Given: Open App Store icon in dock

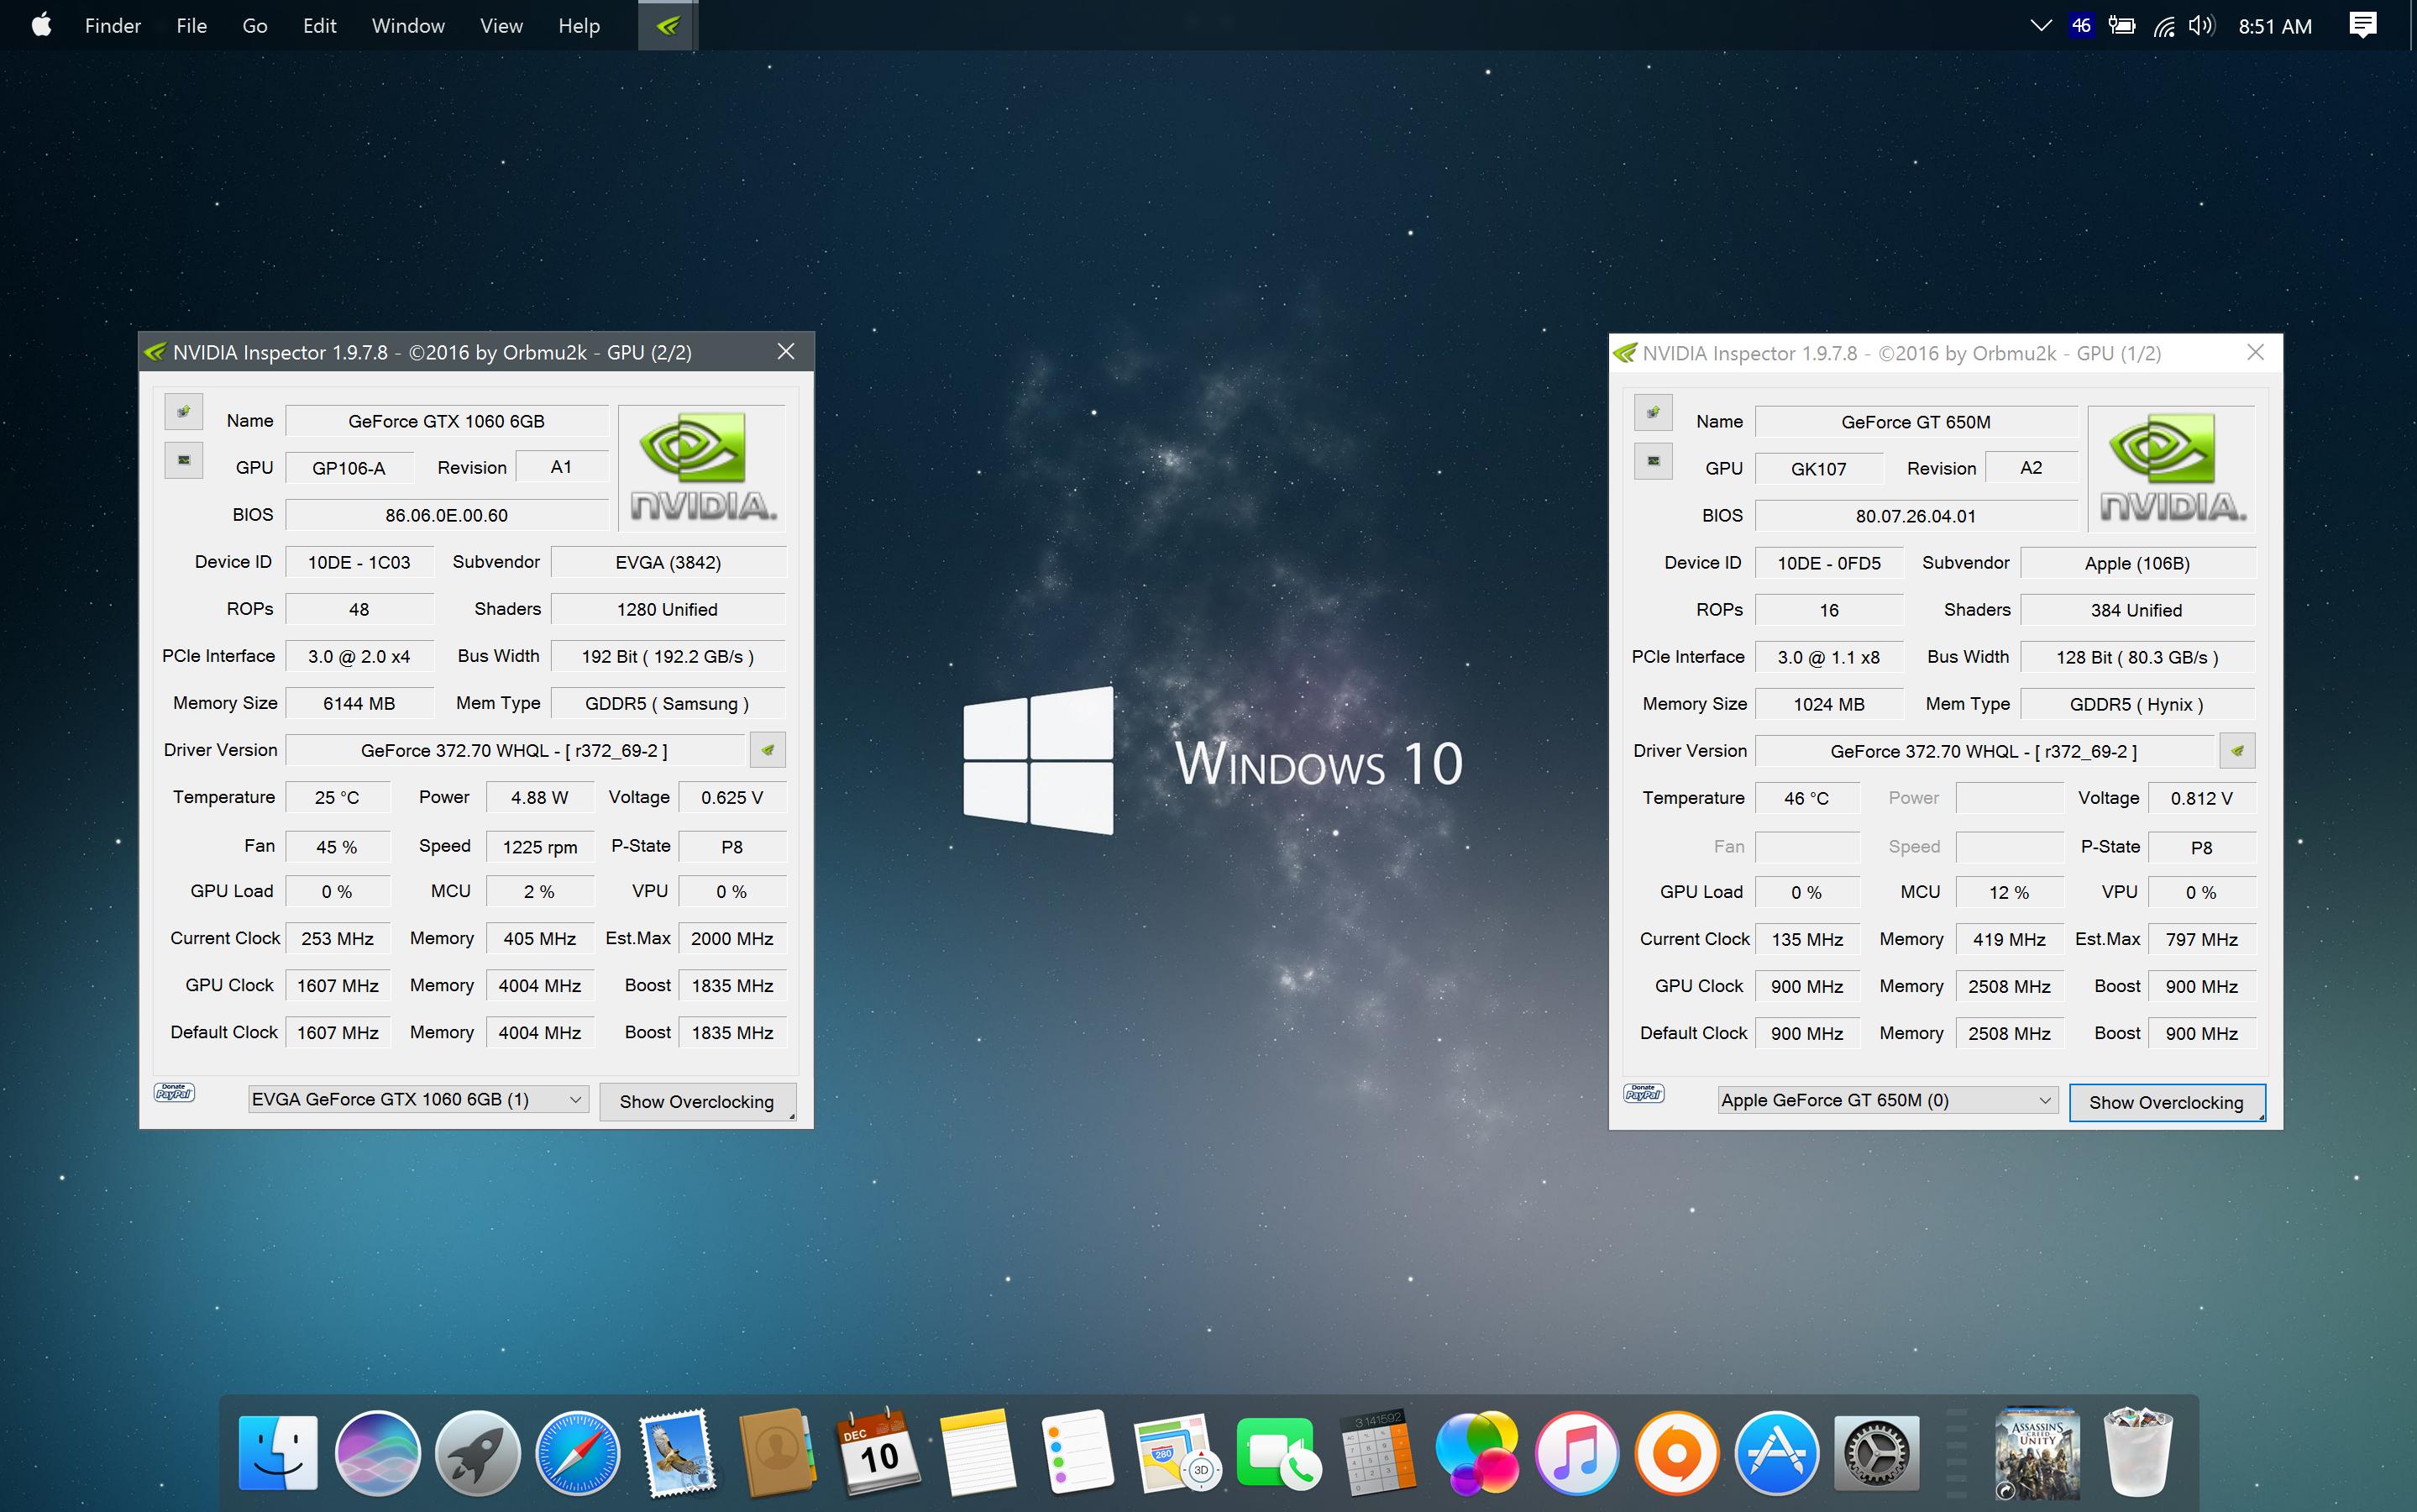Looking at the screenshot, I should 1776,1453.
